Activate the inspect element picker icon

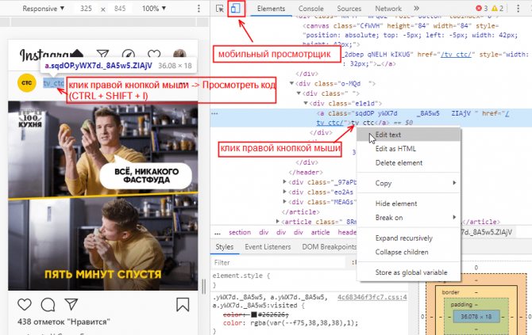click(220, 9)
